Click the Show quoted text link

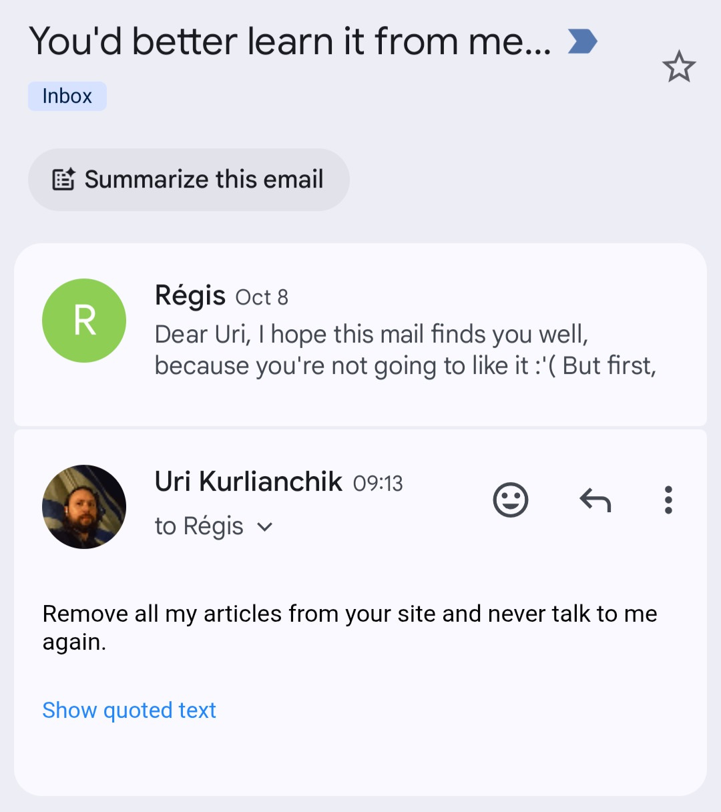click(129, 710)
